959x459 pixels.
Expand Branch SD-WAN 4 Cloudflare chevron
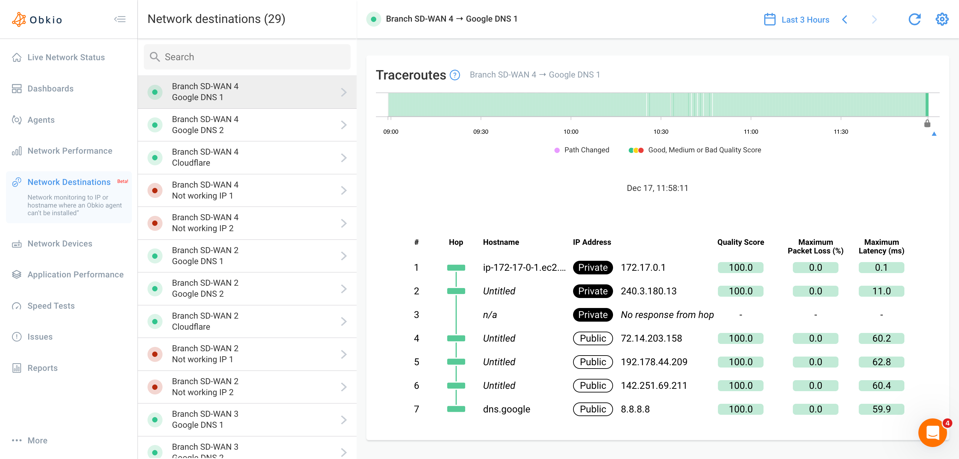[344, 158]
